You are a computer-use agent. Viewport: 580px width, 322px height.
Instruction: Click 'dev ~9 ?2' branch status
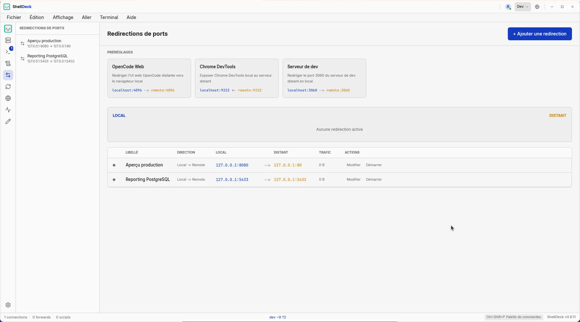pos(278,317)
